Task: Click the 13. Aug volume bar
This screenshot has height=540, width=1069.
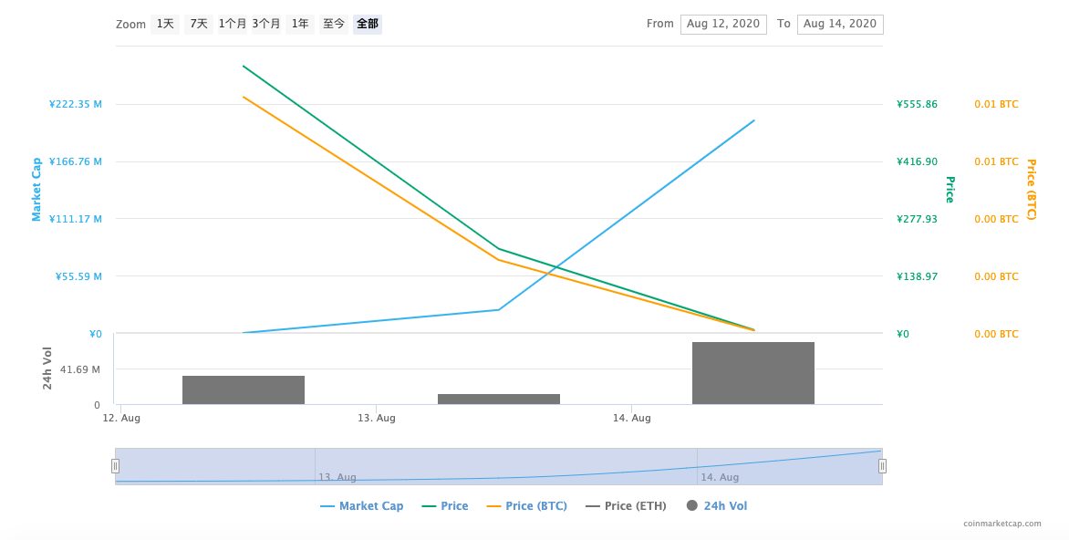Action: tap(498, 399)
